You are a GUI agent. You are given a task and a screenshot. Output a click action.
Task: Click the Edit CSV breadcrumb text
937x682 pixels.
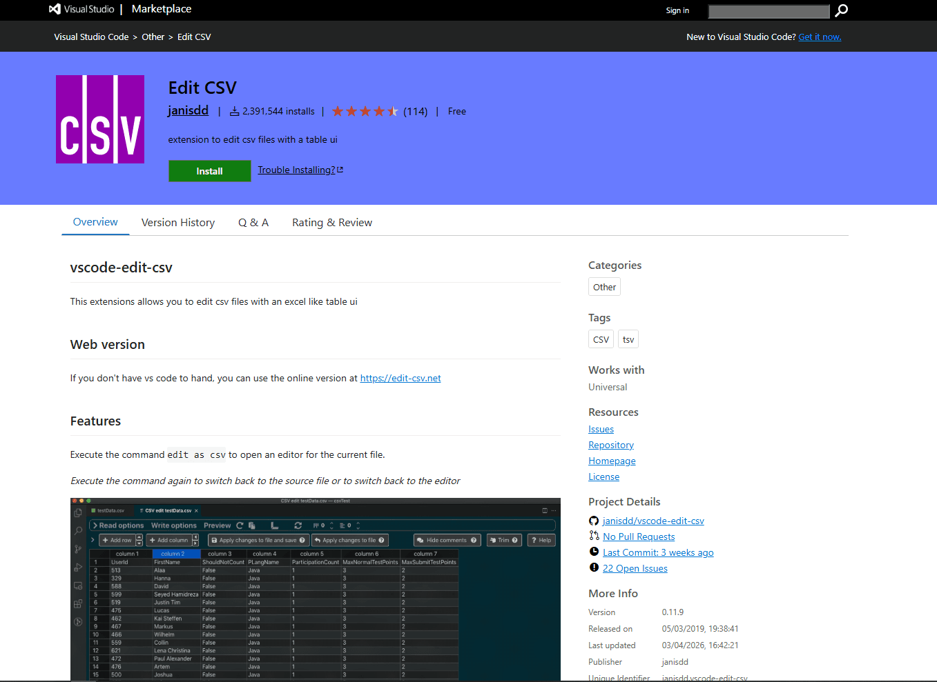194,37
